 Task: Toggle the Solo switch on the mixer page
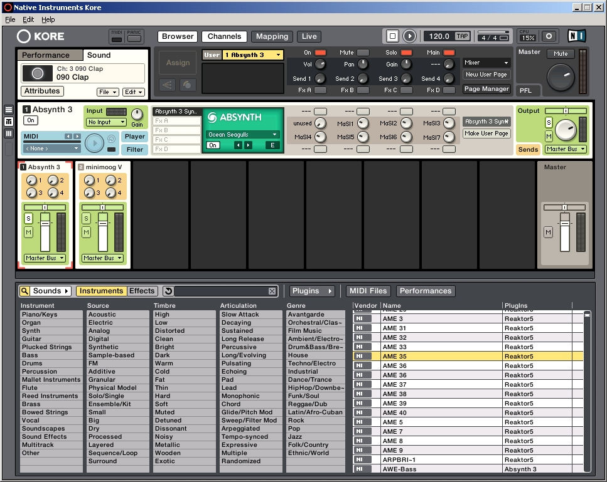pos(406,53)
